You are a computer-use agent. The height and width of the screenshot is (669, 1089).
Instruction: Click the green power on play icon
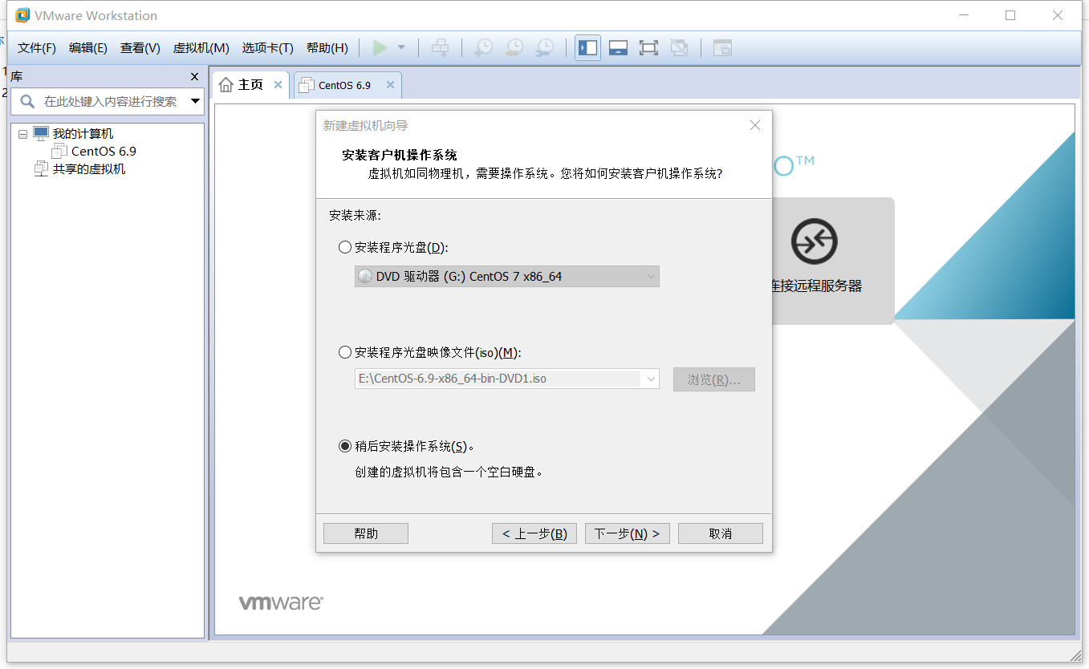coord(380,48)
